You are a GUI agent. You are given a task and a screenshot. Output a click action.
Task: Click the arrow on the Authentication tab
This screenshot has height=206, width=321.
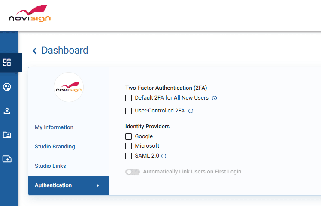click(97, 185)
